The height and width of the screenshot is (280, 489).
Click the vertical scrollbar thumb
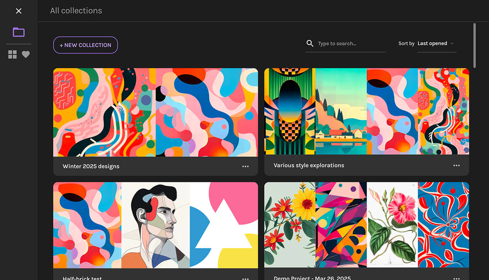coord(474,45)
